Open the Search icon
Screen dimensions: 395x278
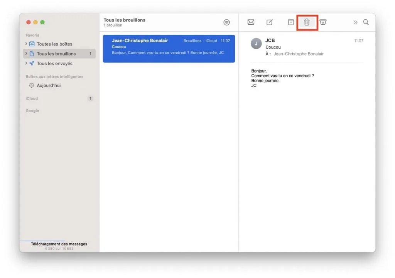(366, 22)
